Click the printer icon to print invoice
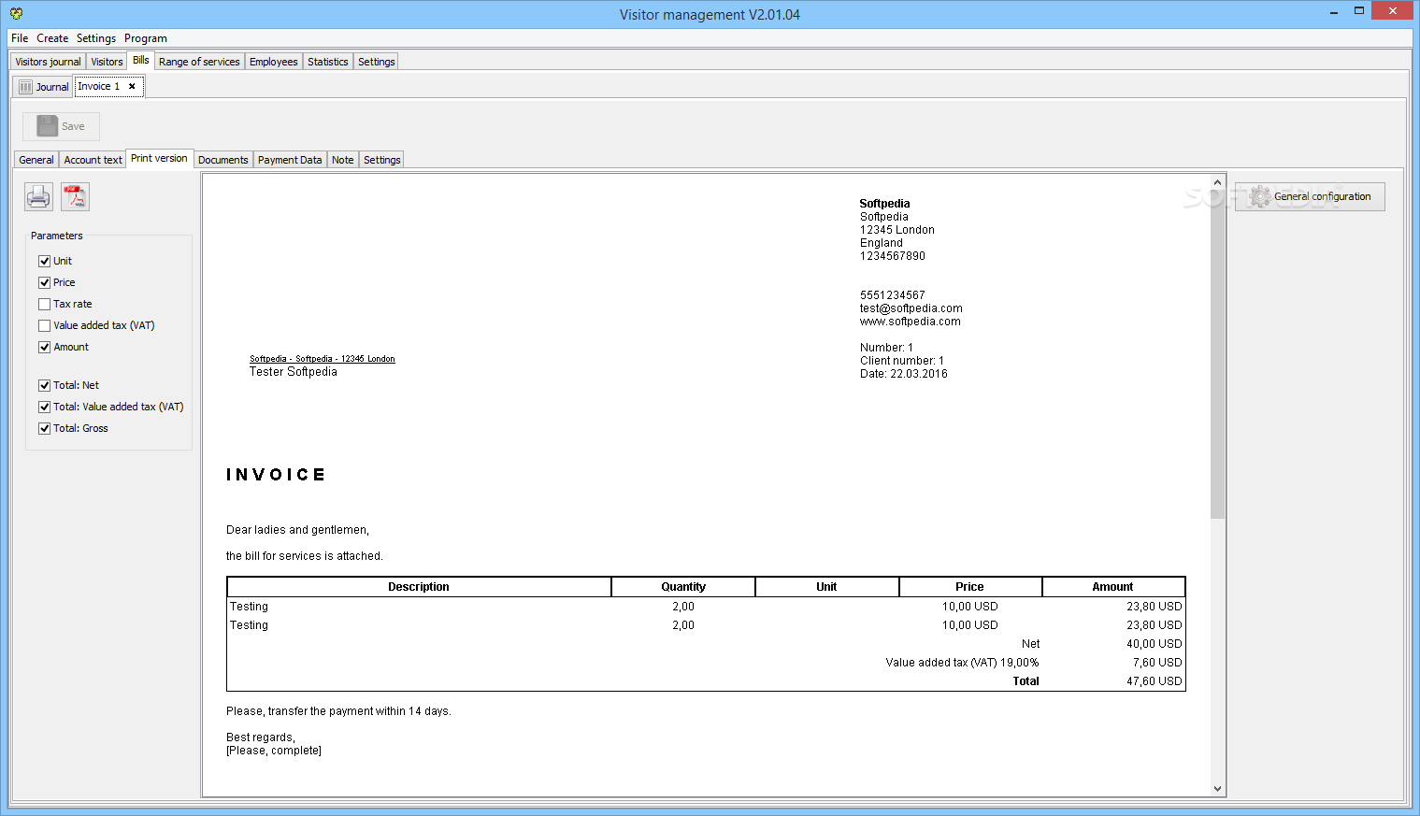The width and height of the screenshot is (1420, 816). (38, 197)
